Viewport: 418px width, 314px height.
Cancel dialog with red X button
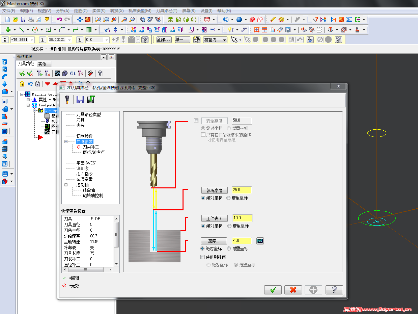pos(293,290)
